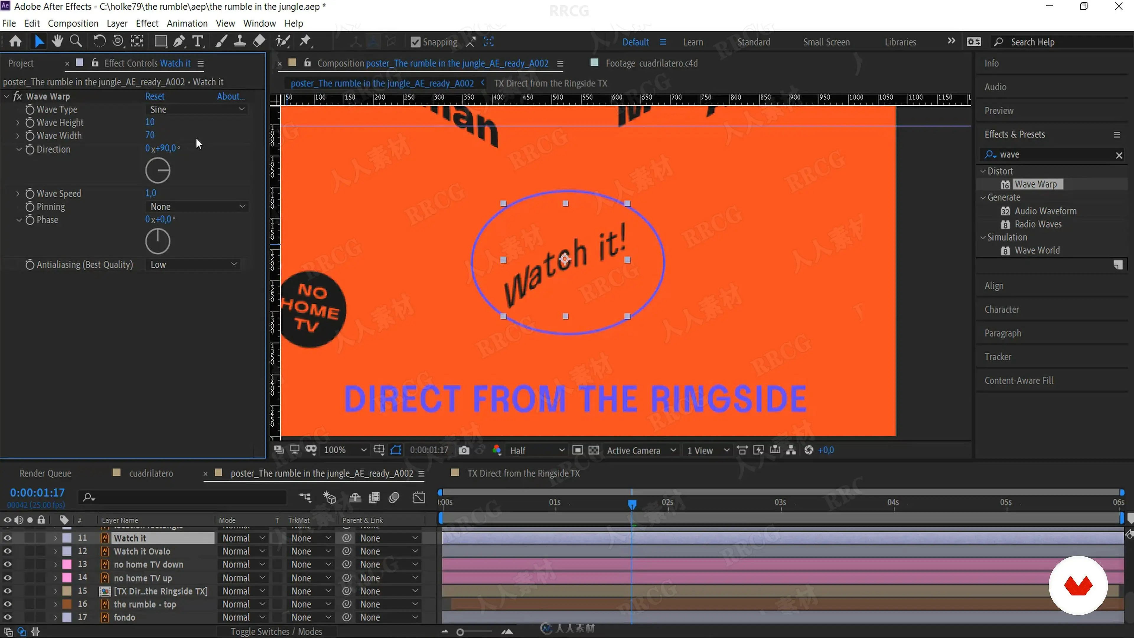1134x638 pixels.
Task: Click Toggle Switches / Modes button
Action: point(276,632)
